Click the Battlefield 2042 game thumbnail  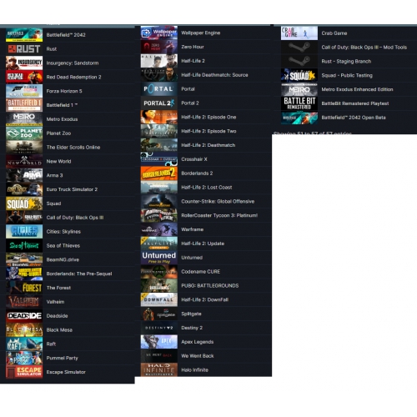24,35
